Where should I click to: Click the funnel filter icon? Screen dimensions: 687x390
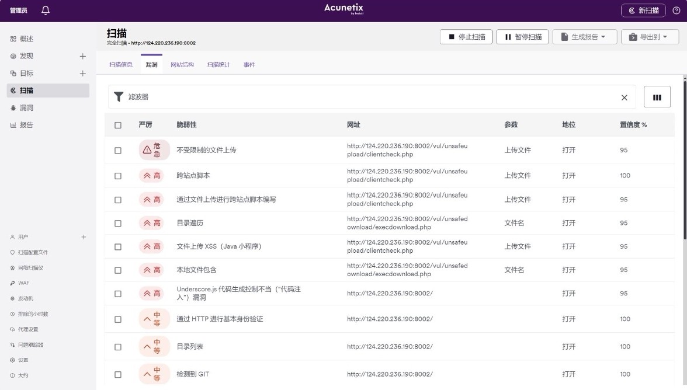pyautogui.click(x=119, y=97)
